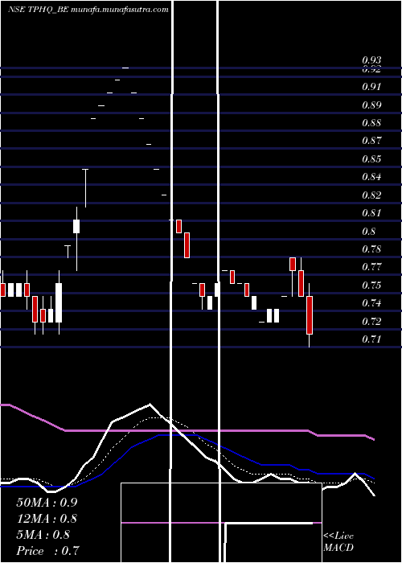The image size is (402, 563).
Task: Select the 0.87 price axis label
Action: (x=371, y=141)
